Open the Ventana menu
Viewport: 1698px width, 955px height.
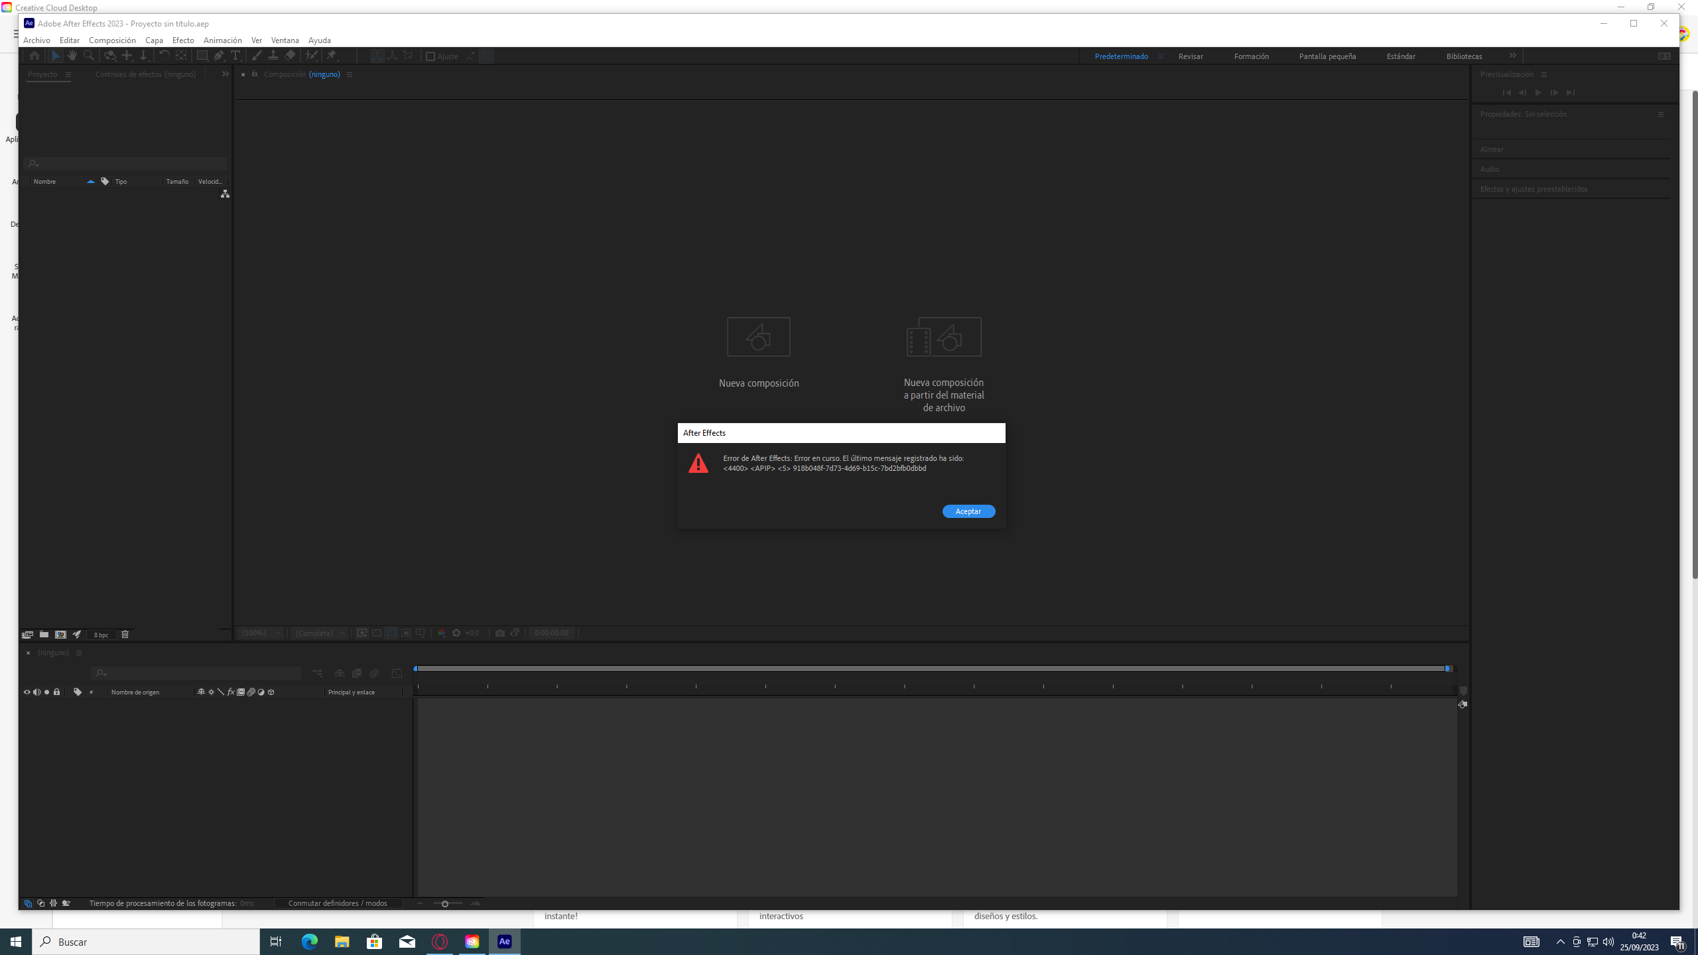285,40
